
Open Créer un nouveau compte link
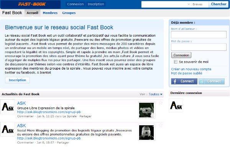pos(191,69)
